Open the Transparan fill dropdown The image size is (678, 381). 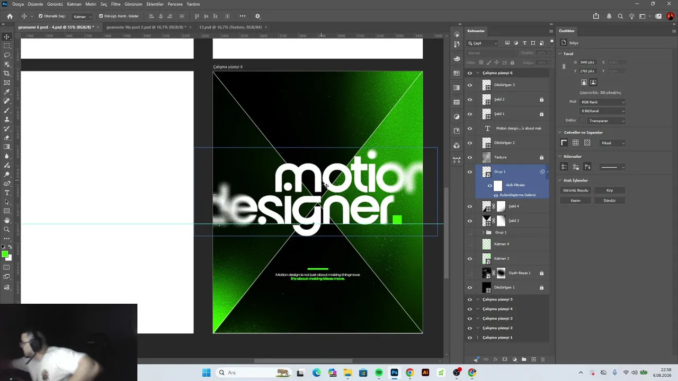click(606, 121)
